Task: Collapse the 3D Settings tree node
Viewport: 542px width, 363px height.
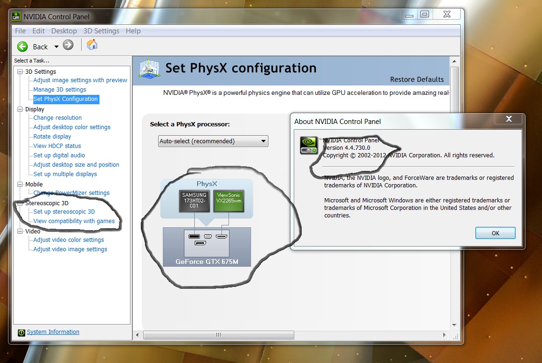Action: [20, 72]
